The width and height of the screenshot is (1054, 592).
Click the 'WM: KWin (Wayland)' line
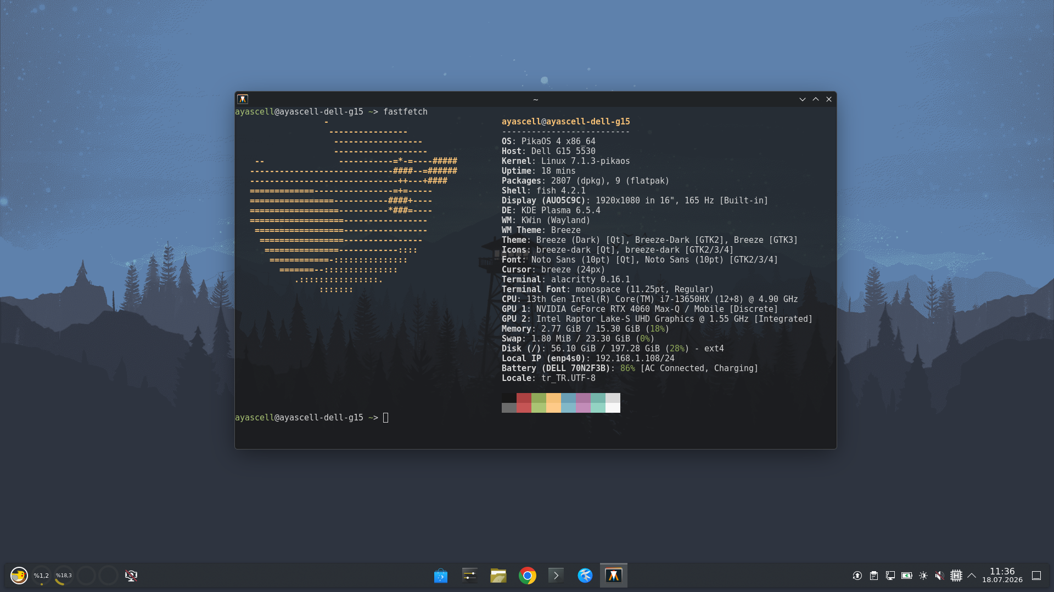click(x=546, y=220)
